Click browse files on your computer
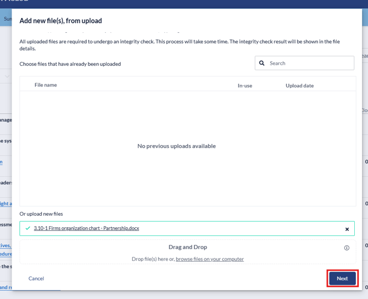The height and width of the screenshot is (299, 368). point(209,259)
